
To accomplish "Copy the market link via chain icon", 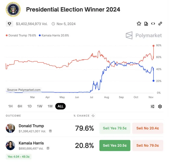I will pos(160,24).
